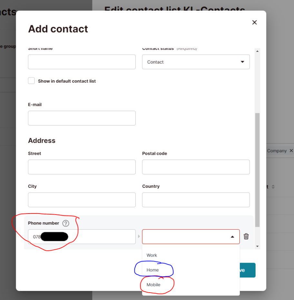The width and height of the screenshot is (294, 300).
Task: Click the Postal code field
Action: click(x=196, y=167)
